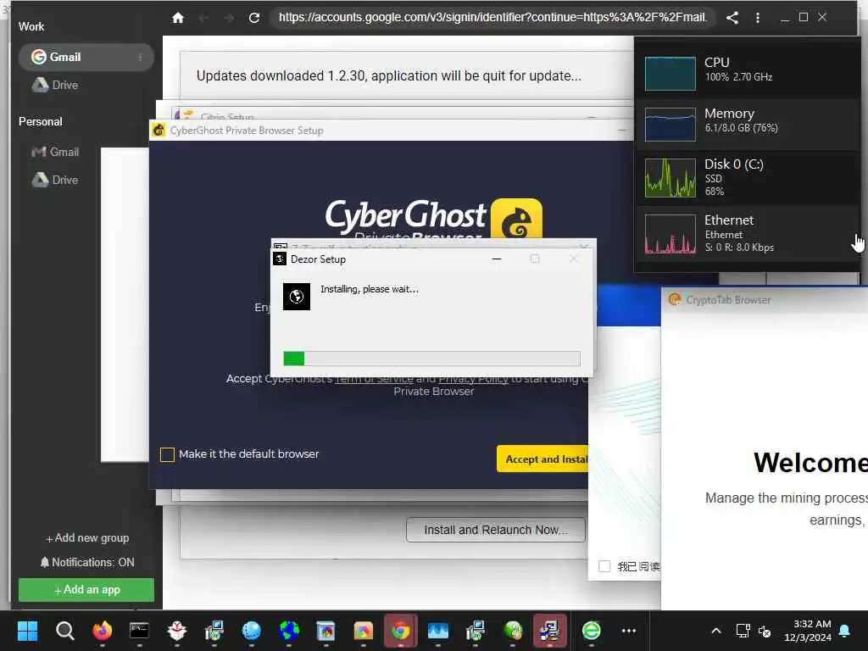The width and height of the screenshot is (868, 651).
Task: Select Gmail under the Work group
Action: pyautogui.click(x=86, y=57)
